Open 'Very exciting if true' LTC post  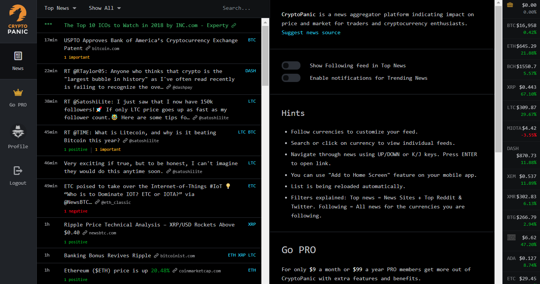coord(151,167)
